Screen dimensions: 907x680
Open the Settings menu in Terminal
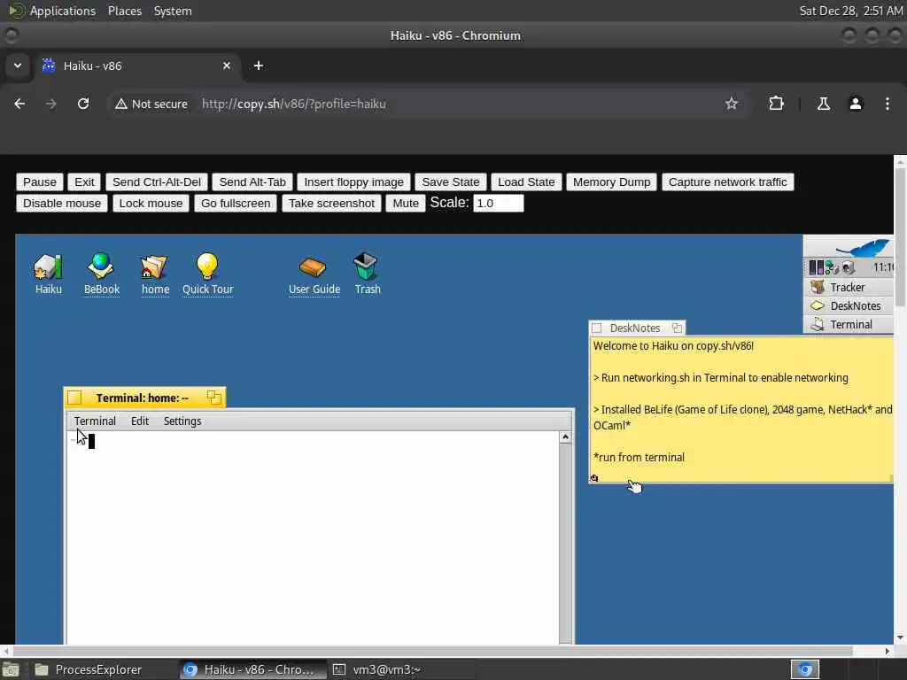point(182,421)
